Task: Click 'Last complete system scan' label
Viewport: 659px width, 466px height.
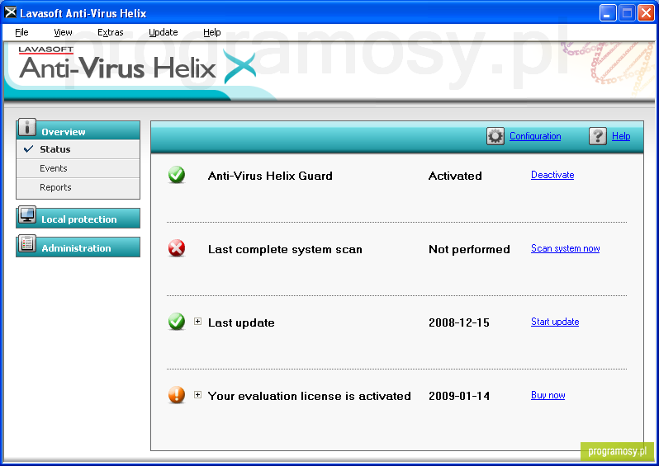Action: click(285, 249)
